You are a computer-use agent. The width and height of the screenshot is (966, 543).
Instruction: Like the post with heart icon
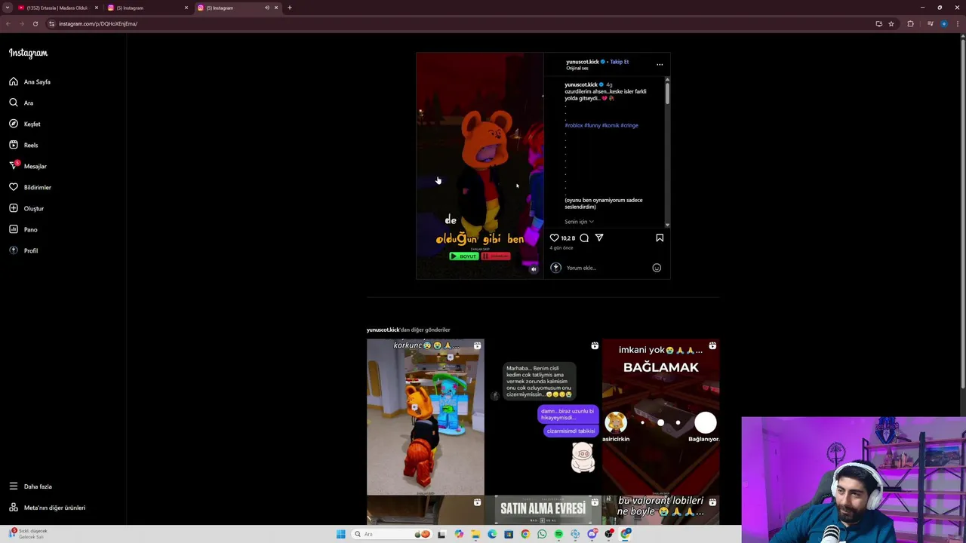tap(554, 238)
